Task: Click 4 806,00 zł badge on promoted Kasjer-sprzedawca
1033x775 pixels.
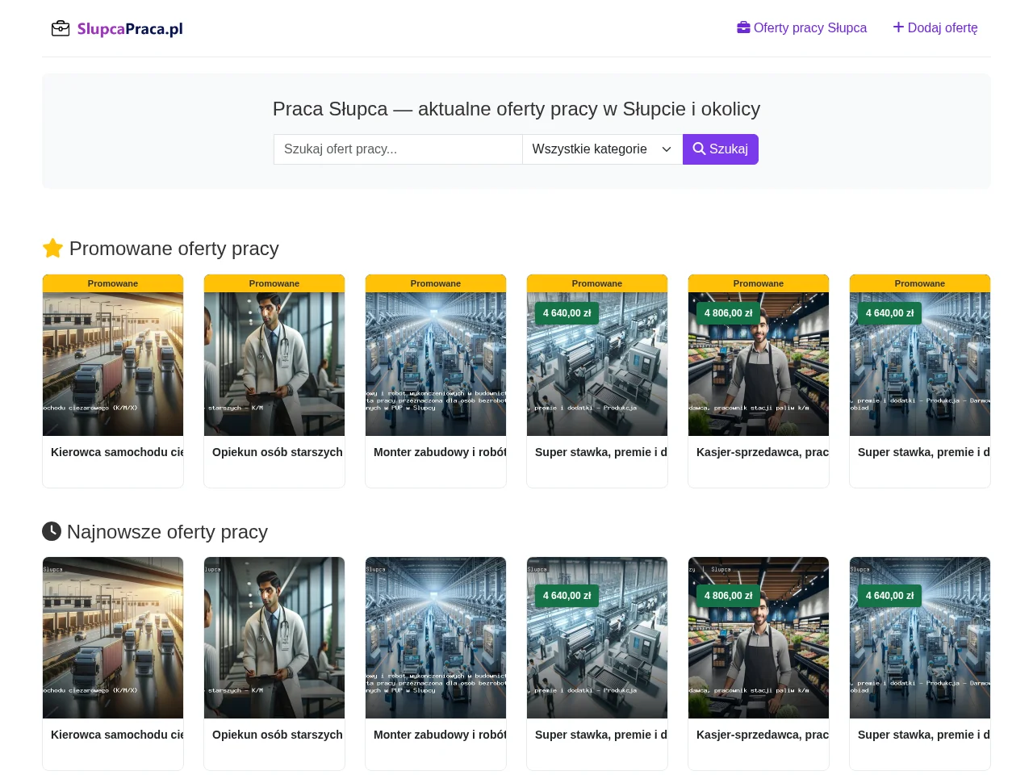Action: [729, 313]
